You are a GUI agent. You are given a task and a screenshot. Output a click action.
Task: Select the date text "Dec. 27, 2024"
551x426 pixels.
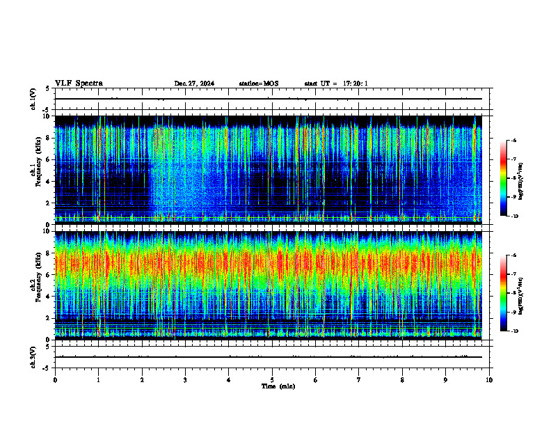(x=194, y=84)
